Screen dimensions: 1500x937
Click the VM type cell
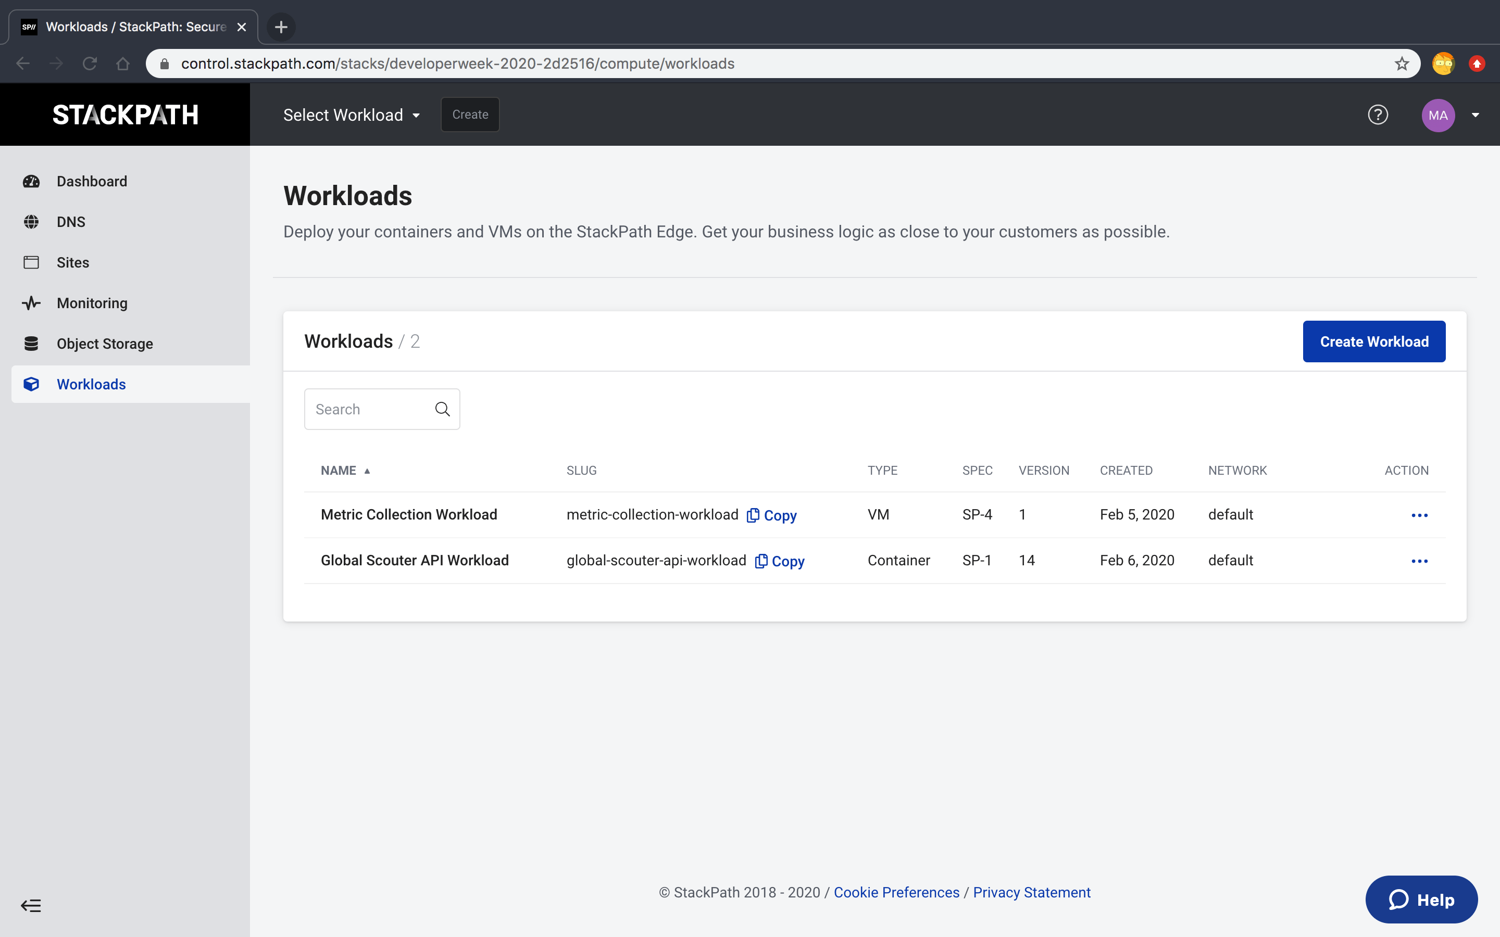(x=878, y=514)
